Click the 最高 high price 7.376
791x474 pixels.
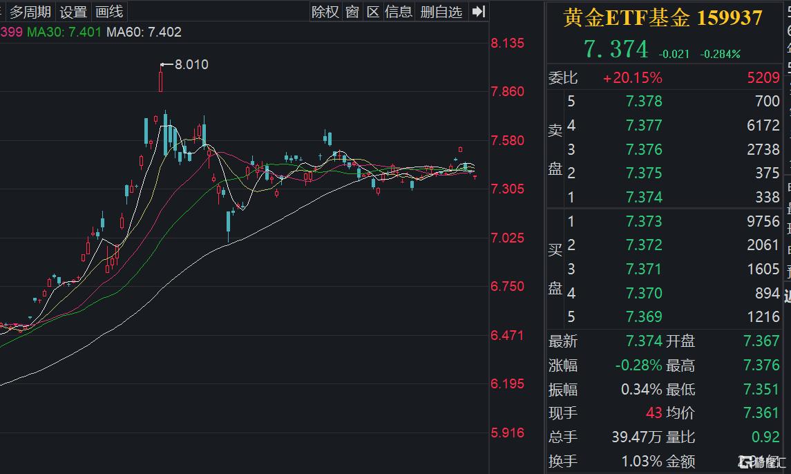(761, 365)
